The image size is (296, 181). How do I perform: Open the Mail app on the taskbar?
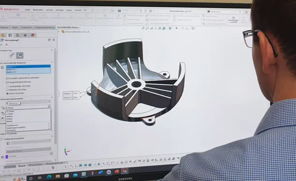[75, 175]
